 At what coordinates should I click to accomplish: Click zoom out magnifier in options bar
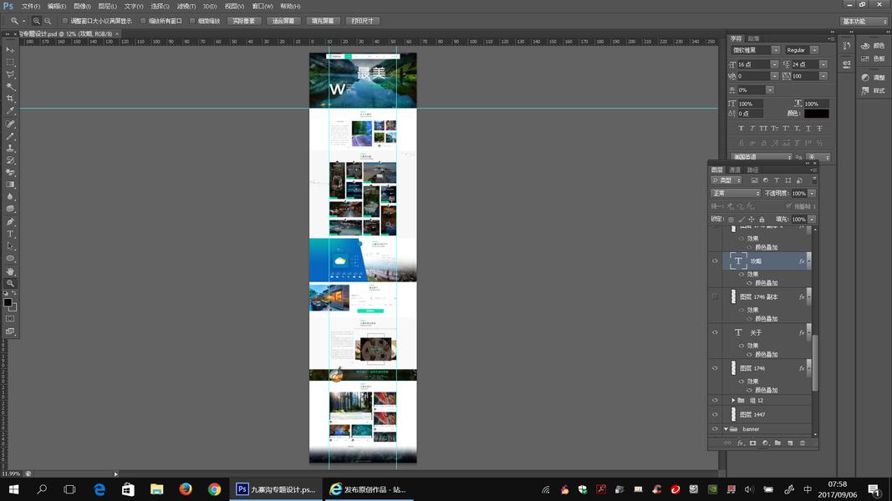(x=48, y=21)
